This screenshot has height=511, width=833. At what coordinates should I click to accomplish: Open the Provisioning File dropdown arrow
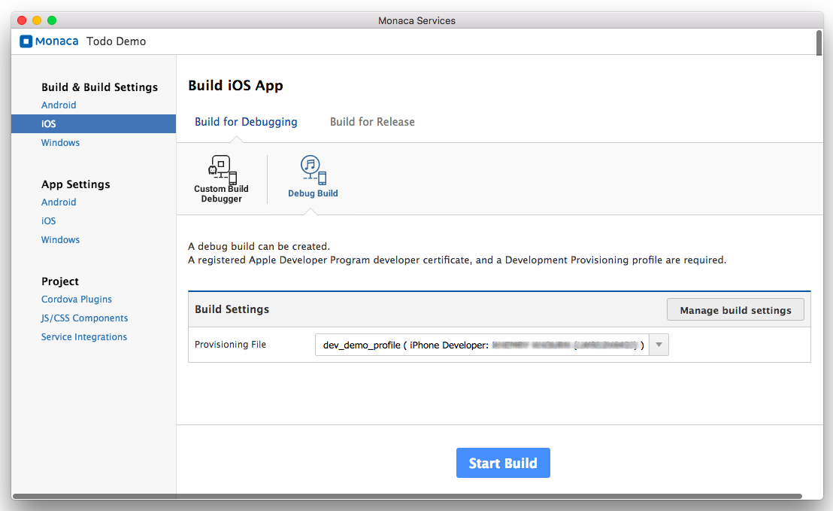pos(659,345)
